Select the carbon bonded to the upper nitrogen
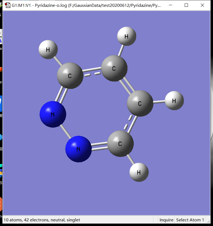 click(70, 76)
